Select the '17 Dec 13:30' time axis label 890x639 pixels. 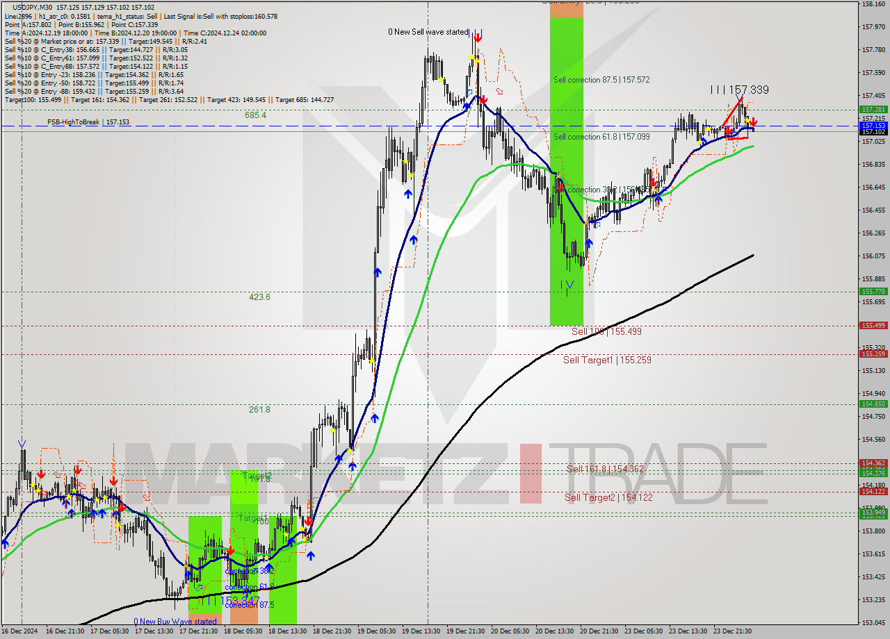[x=156, y=632]
